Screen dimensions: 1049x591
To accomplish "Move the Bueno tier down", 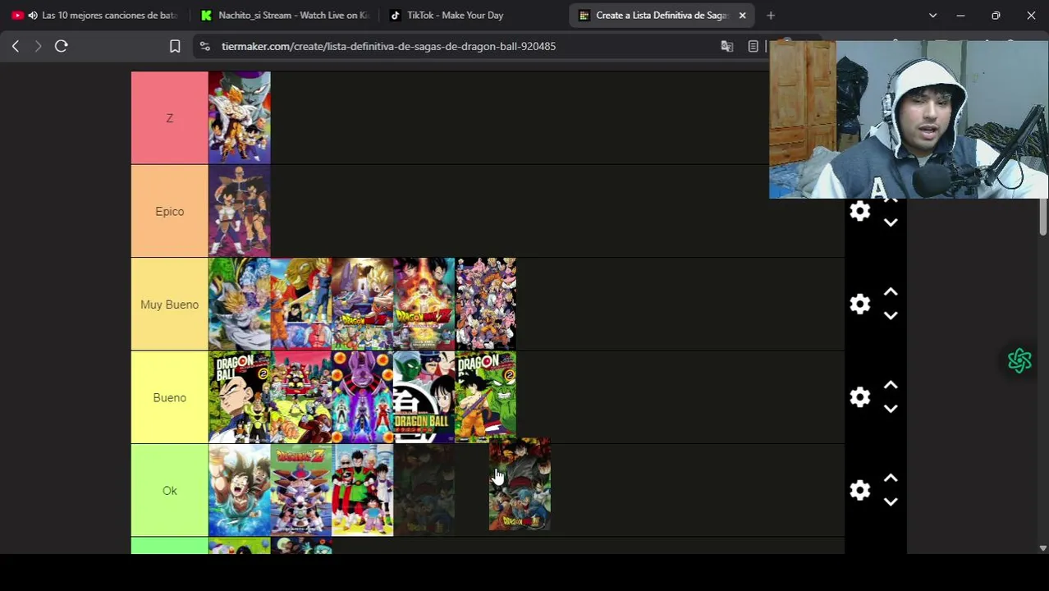I will 891,408.
